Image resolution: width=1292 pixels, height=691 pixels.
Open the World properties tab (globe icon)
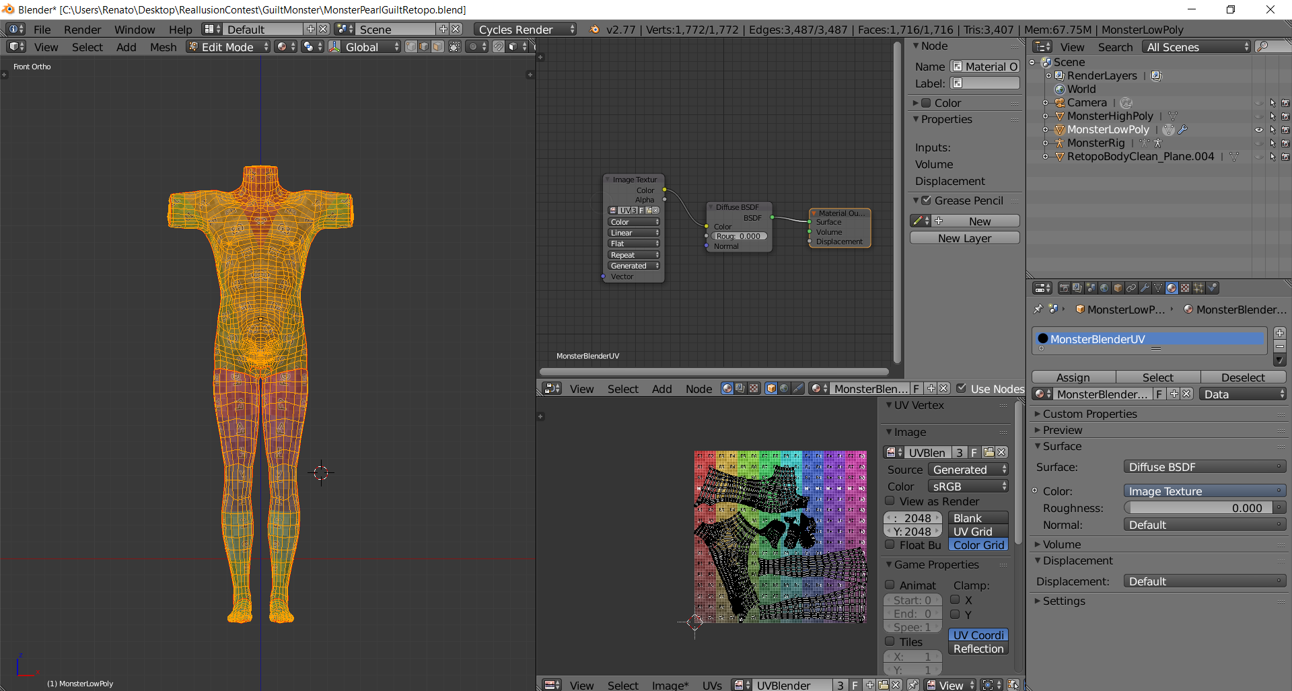click(x=1104, y=288)
